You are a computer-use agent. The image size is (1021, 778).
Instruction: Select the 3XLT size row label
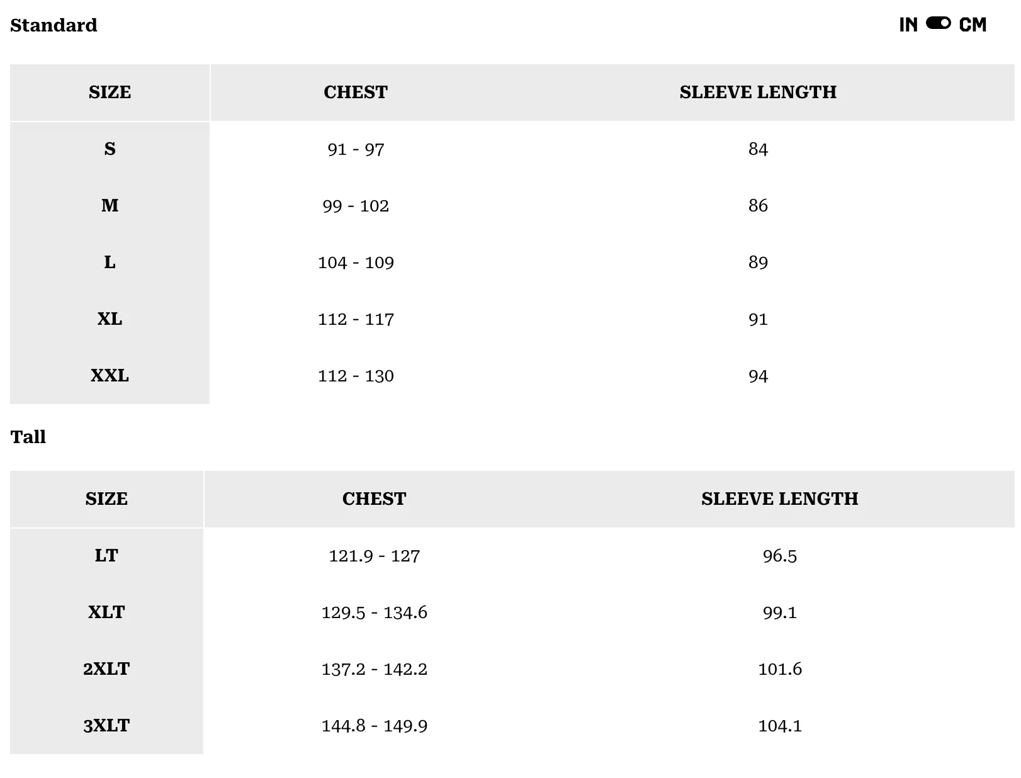(106, 726)
